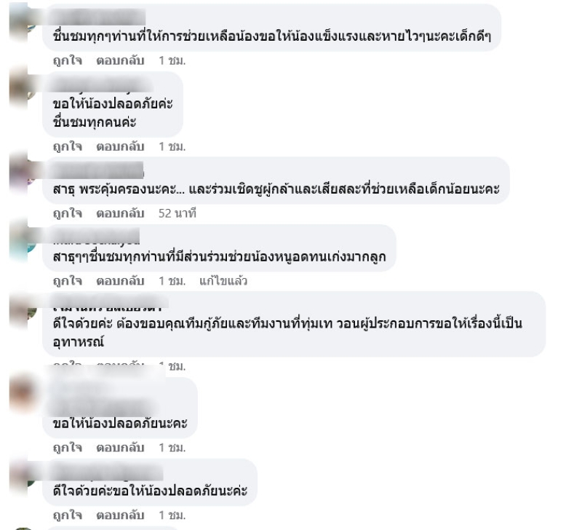
Task: Reply to the comment 'ขอให้น้องปลอดภัยค่ะ ชื่นชมทุกคนค่ะ'
Action: coord(120,147)
